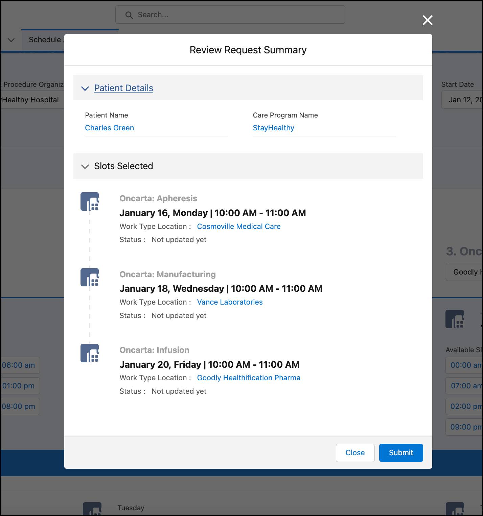Select the Tuesday building icon at bottom
This screenshot has width=483, height=516.
click(93, 509)
